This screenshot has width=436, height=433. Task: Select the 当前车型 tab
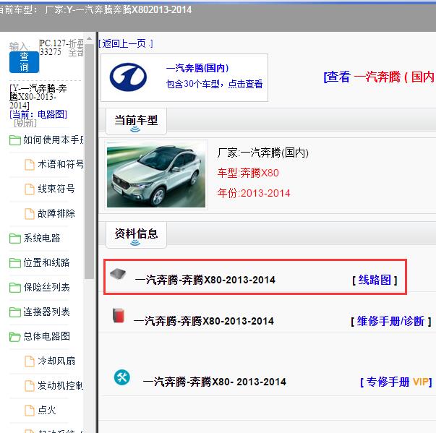tap(136, 121)
